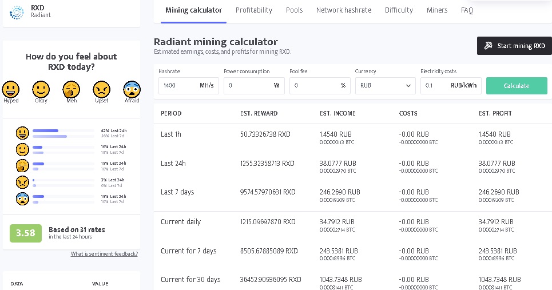Focus the Power consumption input field

coord(247,86)
